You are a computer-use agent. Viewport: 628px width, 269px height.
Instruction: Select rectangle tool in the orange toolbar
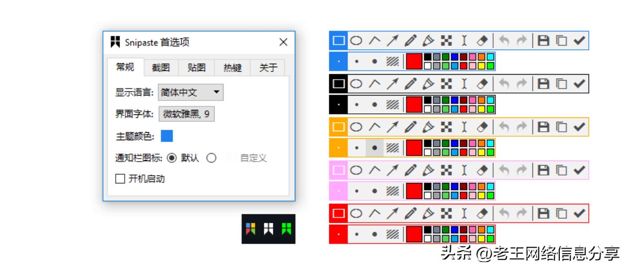click(339, 127)
